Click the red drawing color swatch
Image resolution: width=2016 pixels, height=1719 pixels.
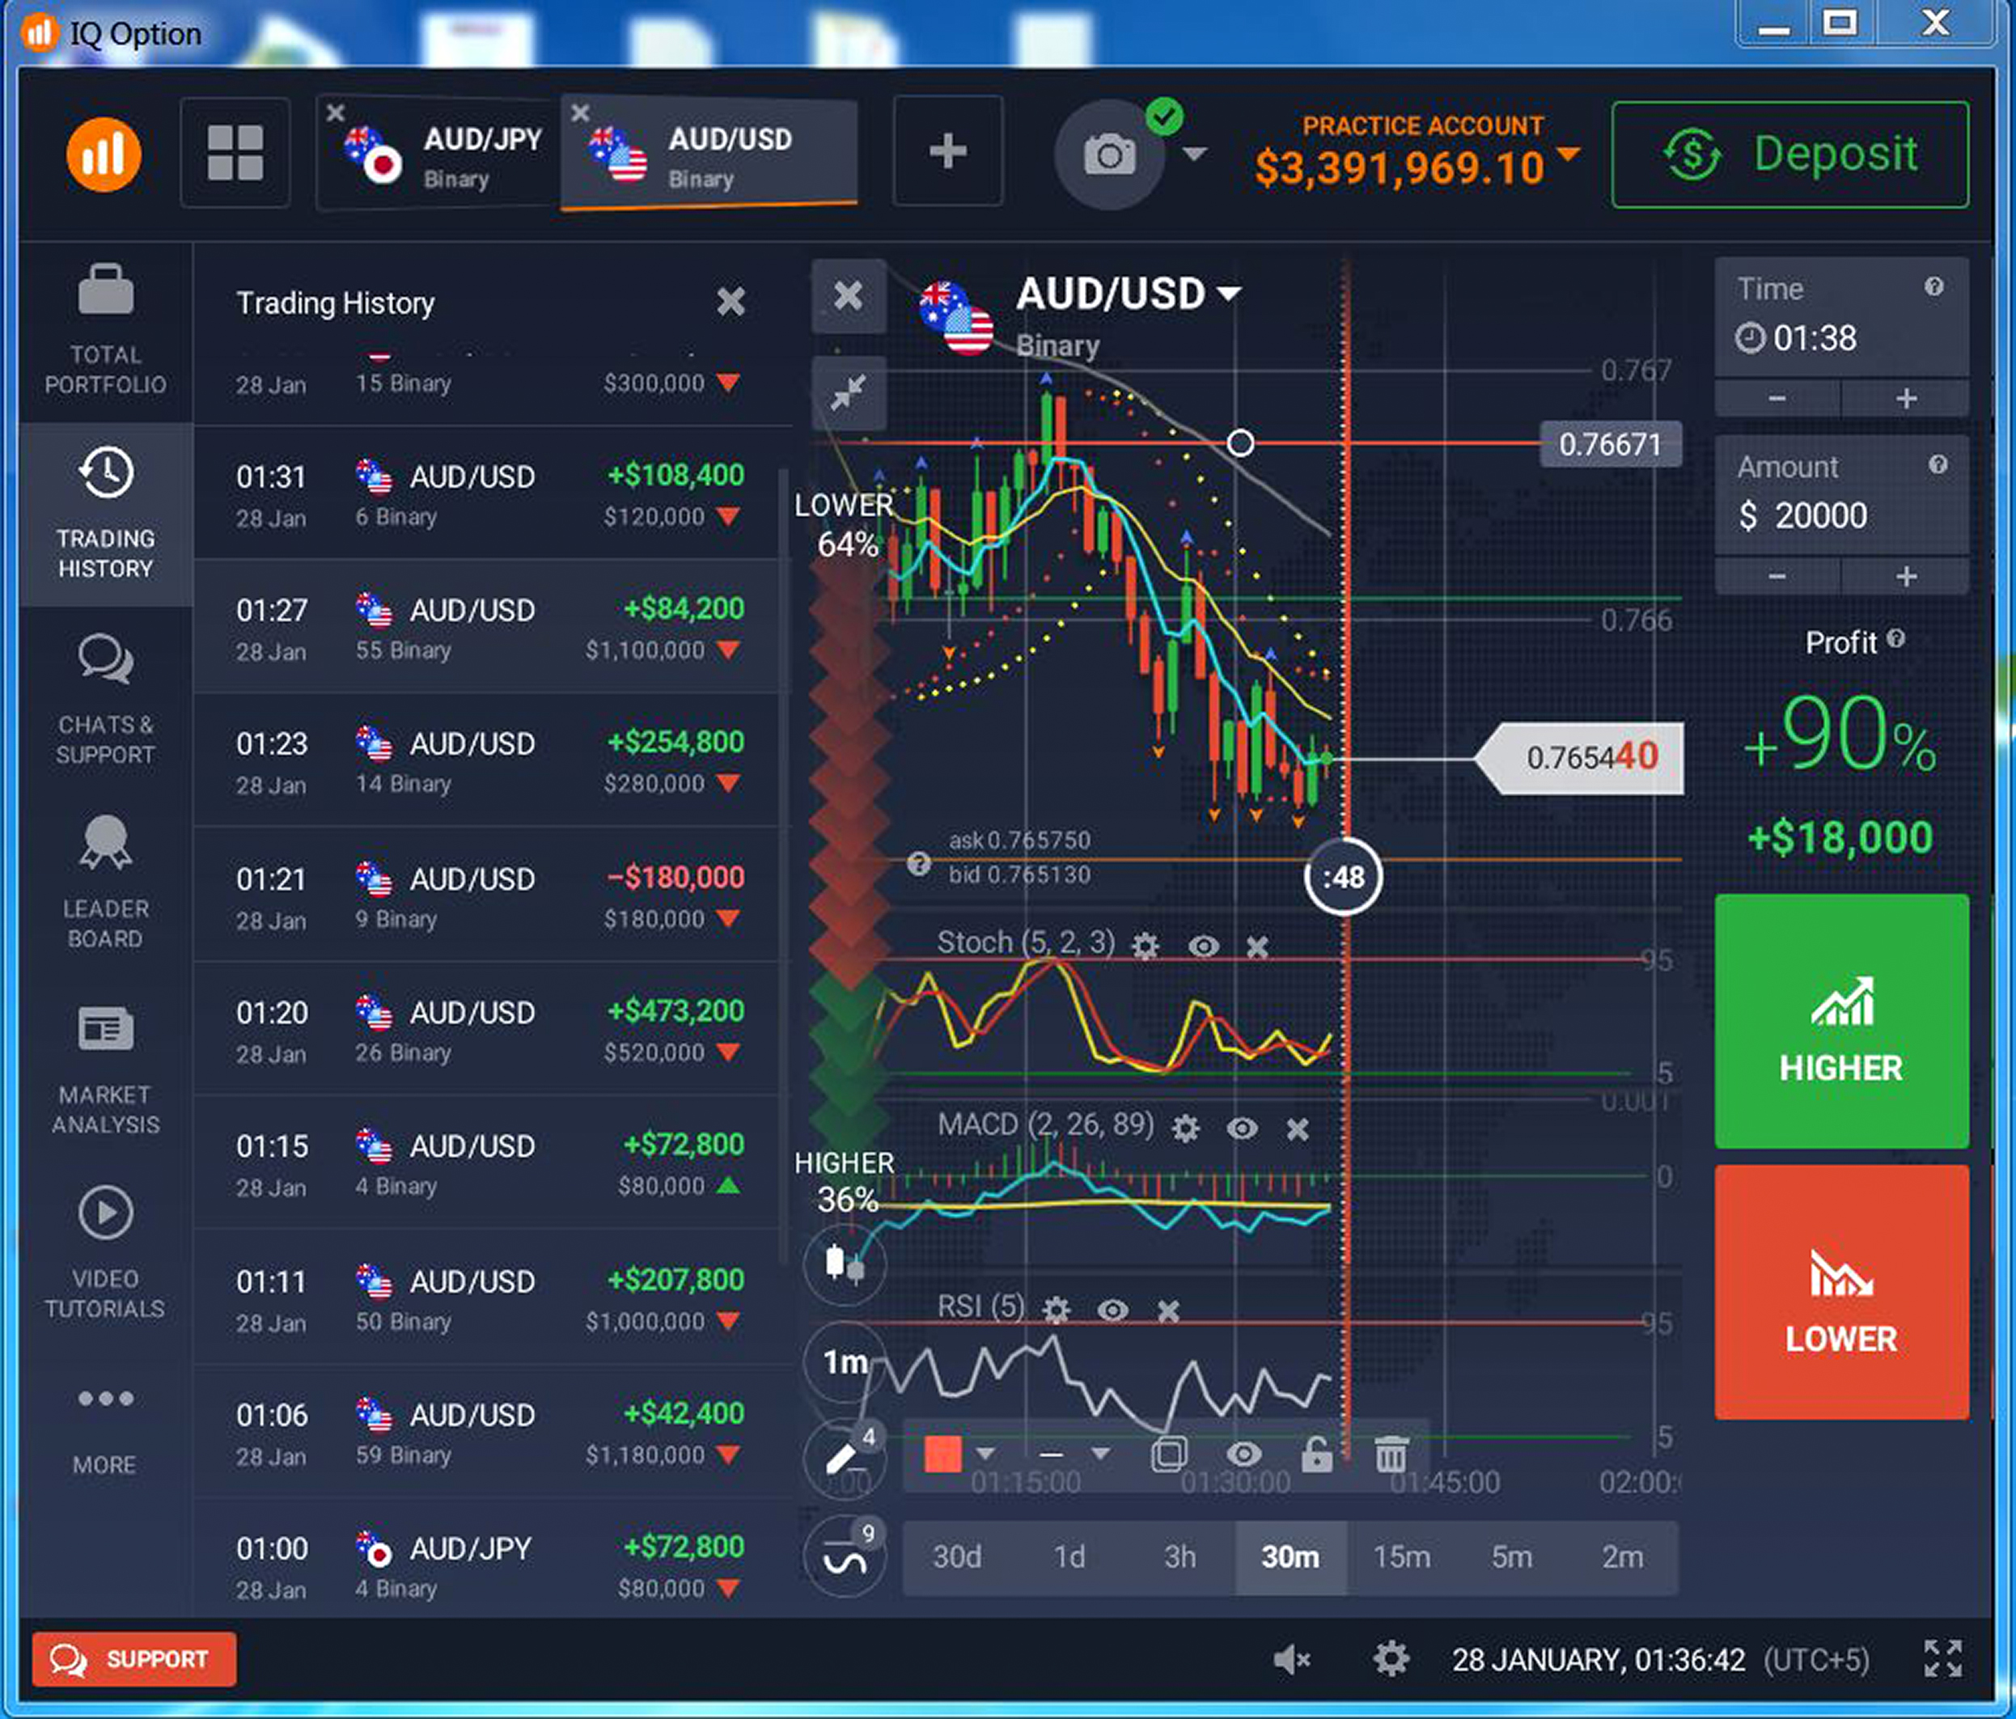(x=942, y=1454)
